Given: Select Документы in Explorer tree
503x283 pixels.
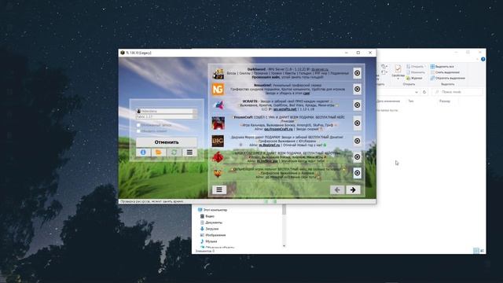Looking at the screenshot, I should [211, 222].
